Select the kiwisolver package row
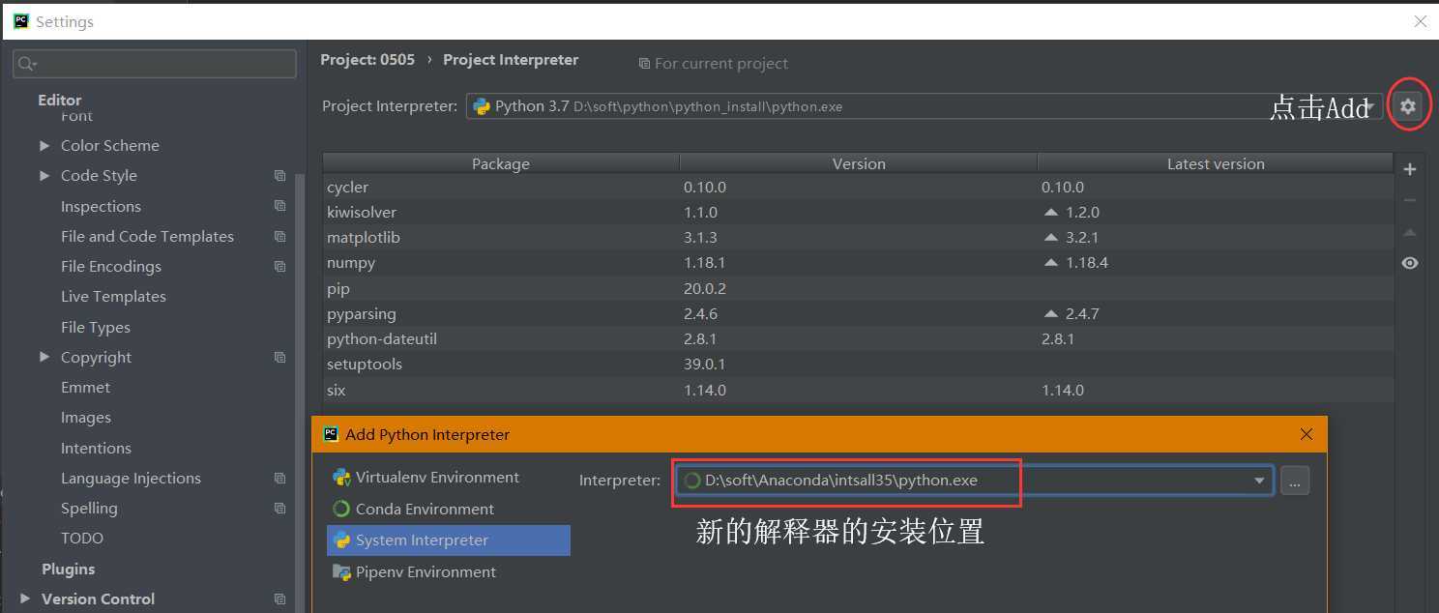 coord(858,212)
